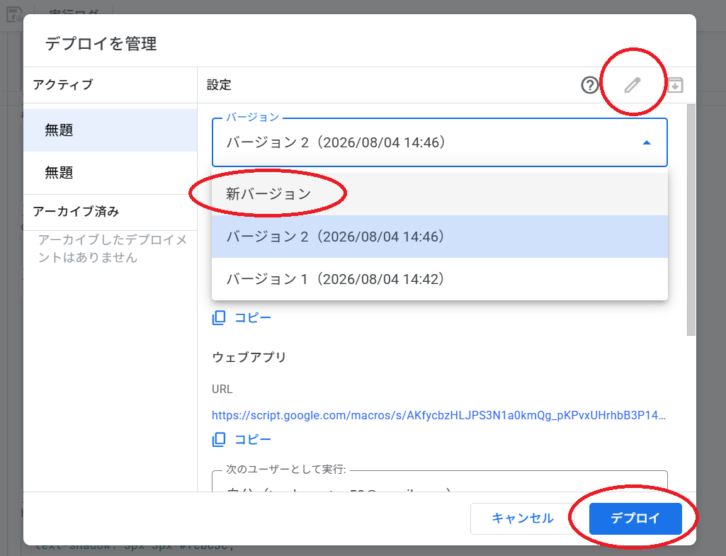The image size is (726, 556).
Task: Click the デプロイ button
Action: pos(635,518)
